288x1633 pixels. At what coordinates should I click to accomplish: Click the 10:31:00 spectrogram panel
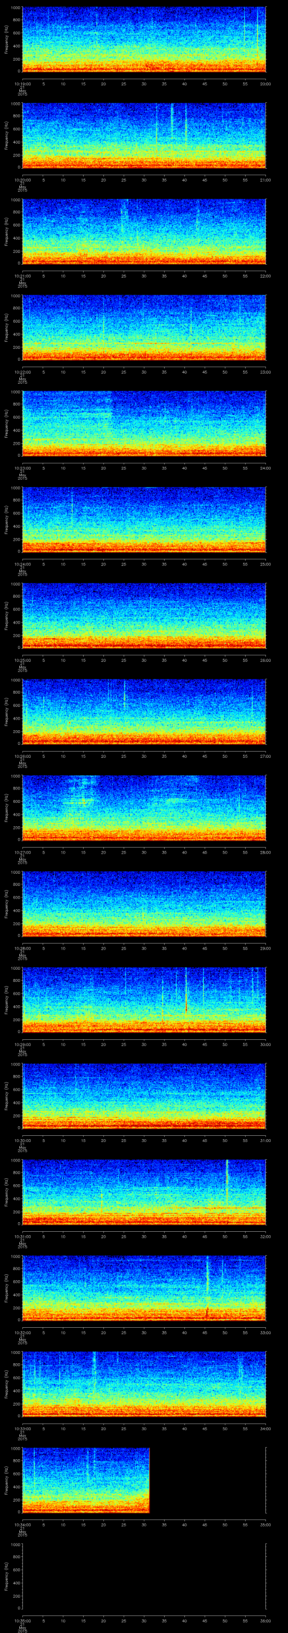point(144,1191)
